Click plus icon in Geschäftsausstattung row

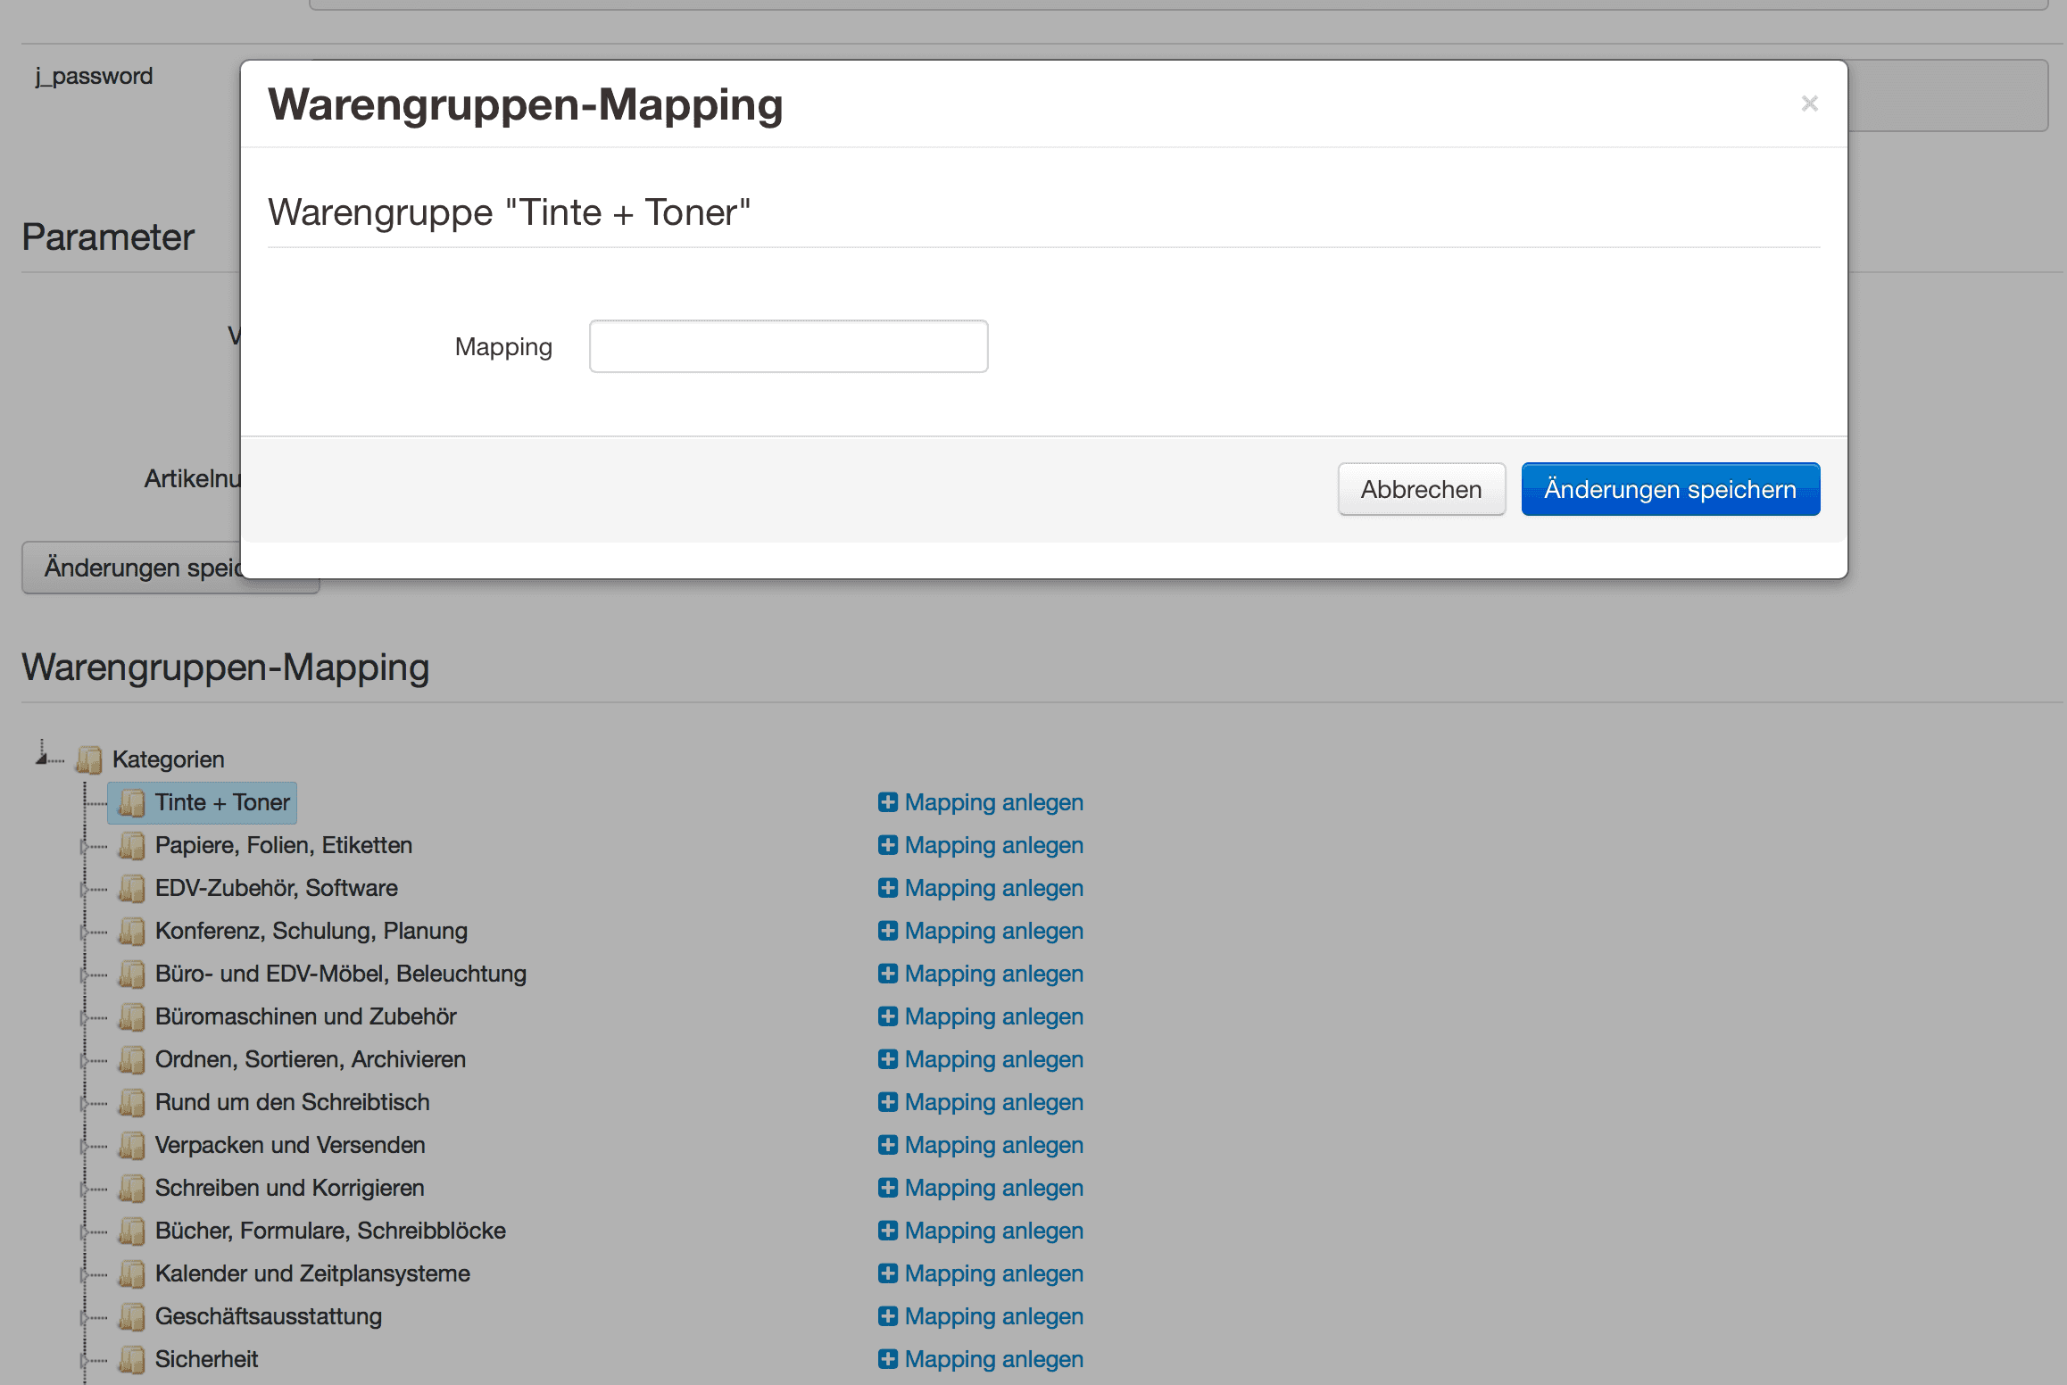(887, 1316)
